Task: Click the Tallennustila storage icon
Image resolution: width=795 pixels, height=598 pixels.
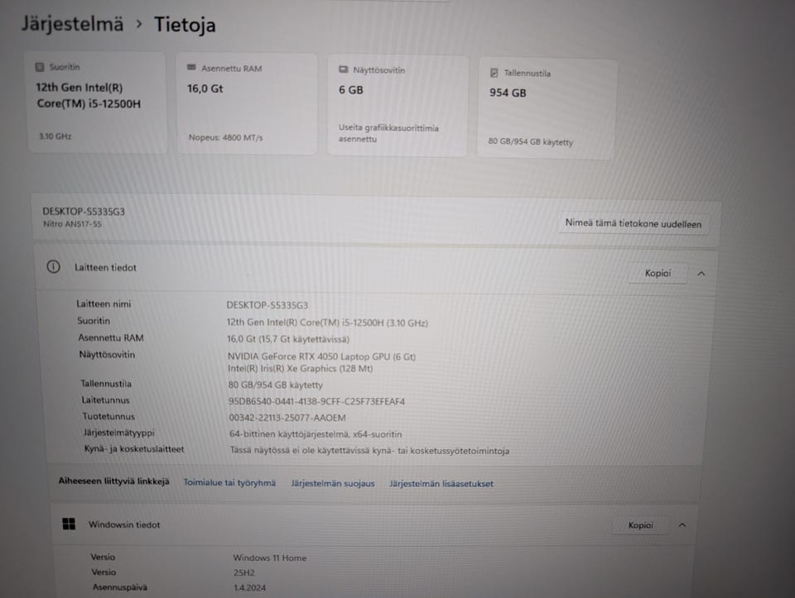Action: (x=494, y=73)
